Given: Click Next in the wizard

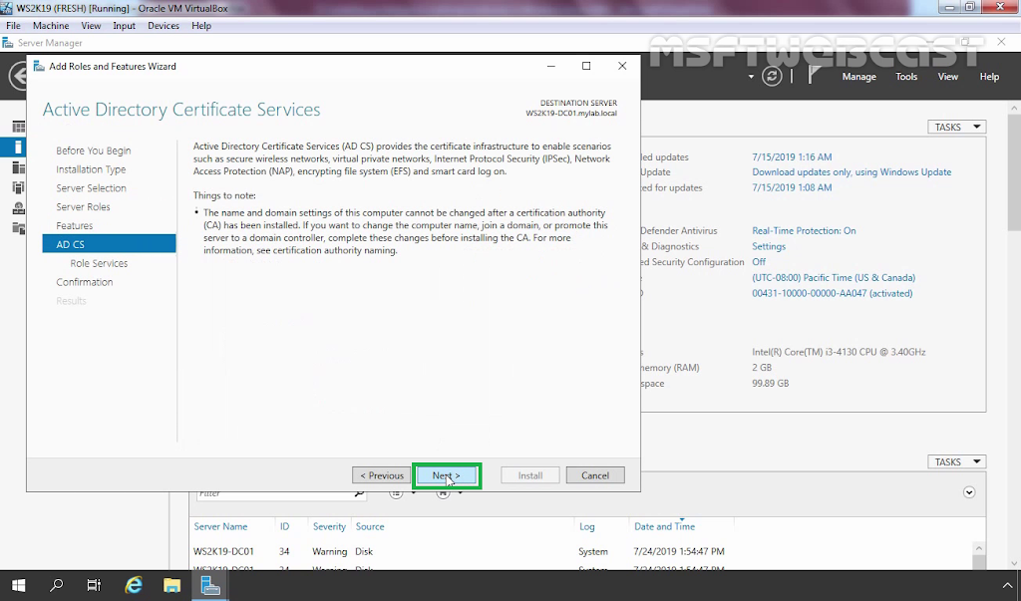Looking at the screenshot, I should tap(446, 475).
